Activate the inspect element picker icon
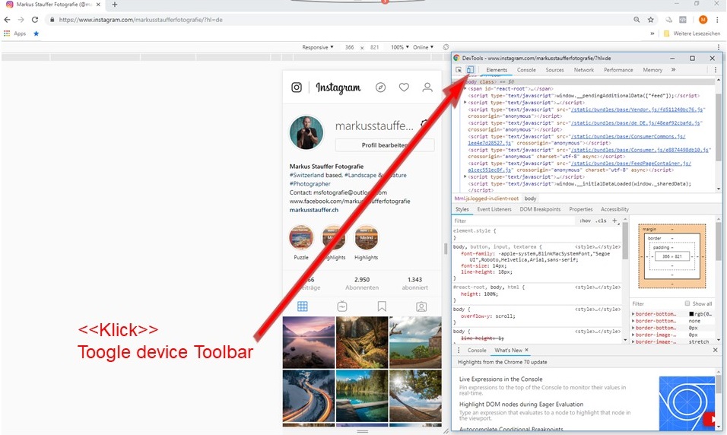727x435 pixels. pos(459,69)
